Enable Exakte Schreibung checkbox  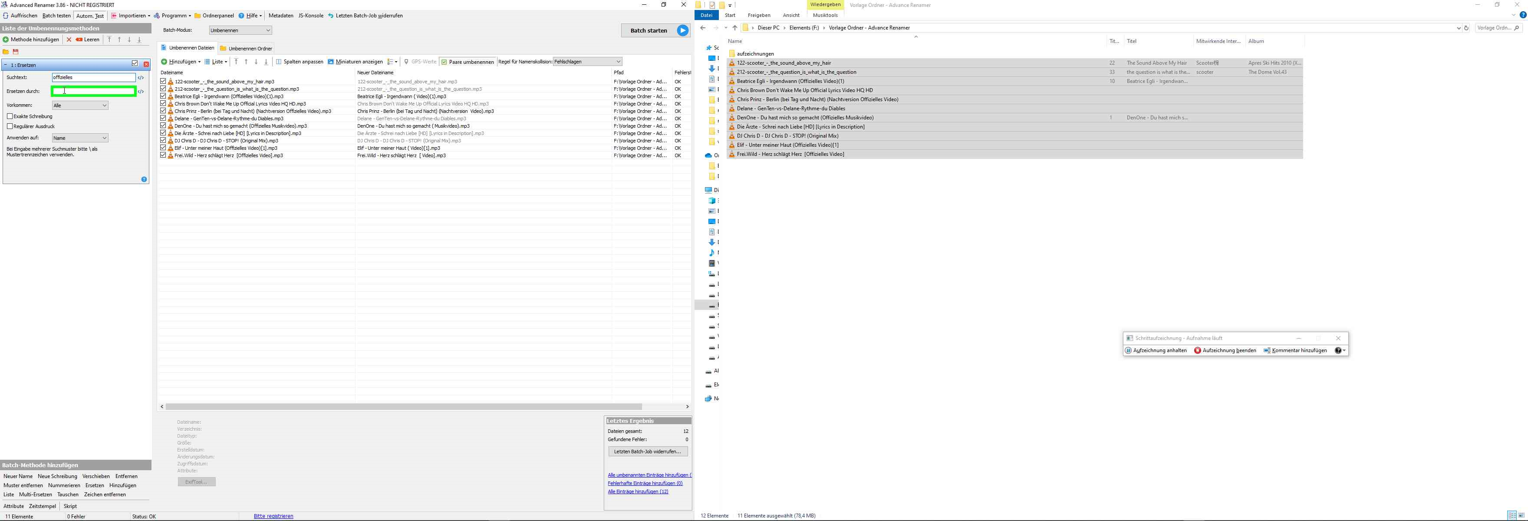[10, 116]
